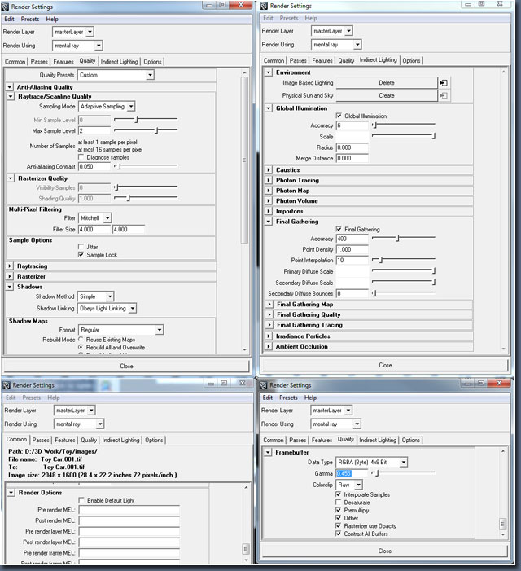
Task: Toggle Contrast All Buffers checkbox
Action: click(339, 534)
